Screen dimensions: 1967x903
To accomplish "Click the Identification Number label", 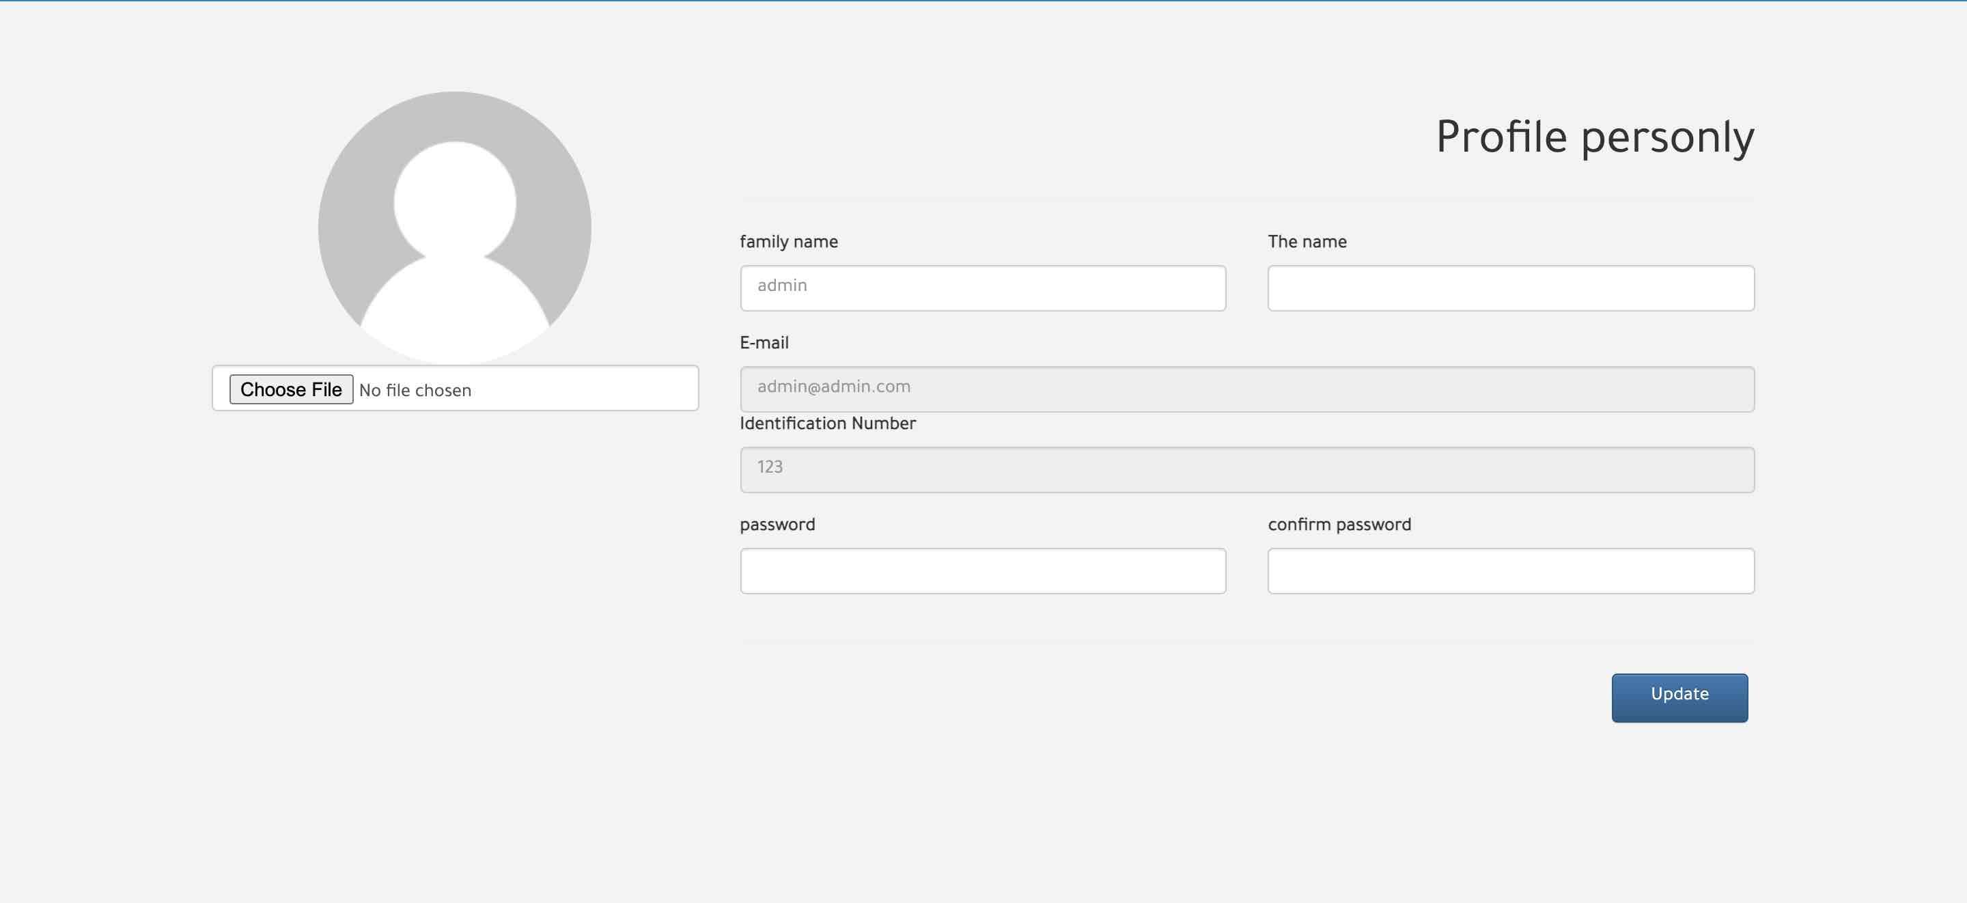I will tap(827, 423).
